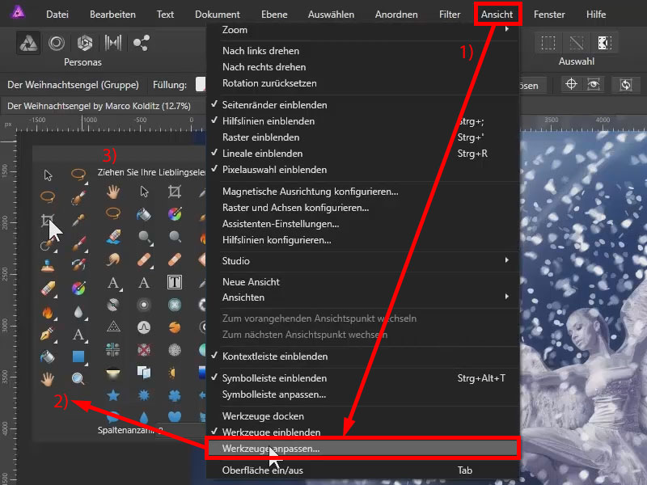Viewport: 647px width, 485px height.
Task: Click the Deselect icon under Auswahl
Action: tap(577, 43)
